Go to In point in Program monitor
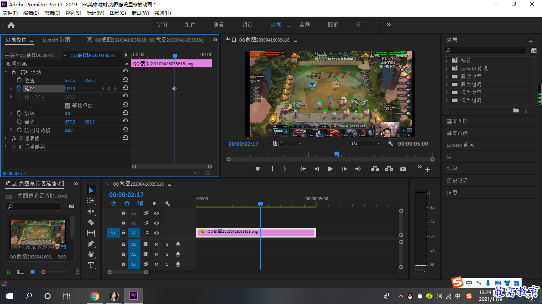 pyautogui.click(x=303, y=169)
